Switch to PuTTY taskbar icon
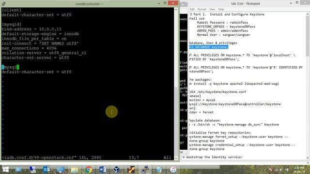This screenshot has width=310, height=174. [x=145, y=170]
